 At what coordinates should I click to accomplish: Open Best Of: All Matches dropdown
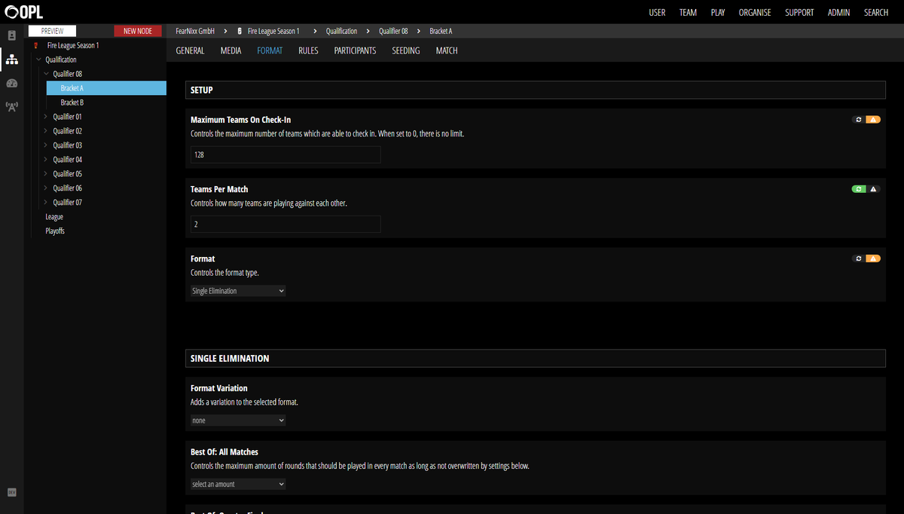click(x=238, y=484)
